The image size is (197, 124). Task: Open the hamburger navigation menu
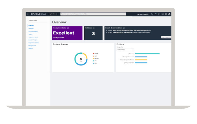click(x=28, y=14)
